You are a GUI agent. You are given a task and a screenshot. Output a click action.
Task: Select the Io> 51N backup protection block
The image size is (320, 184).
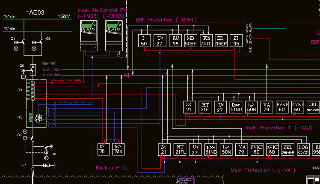[x=118, y=149]
